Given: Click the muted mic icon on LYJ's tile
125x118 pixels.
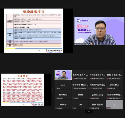Looking at the screenshot, I should point(73,108).
